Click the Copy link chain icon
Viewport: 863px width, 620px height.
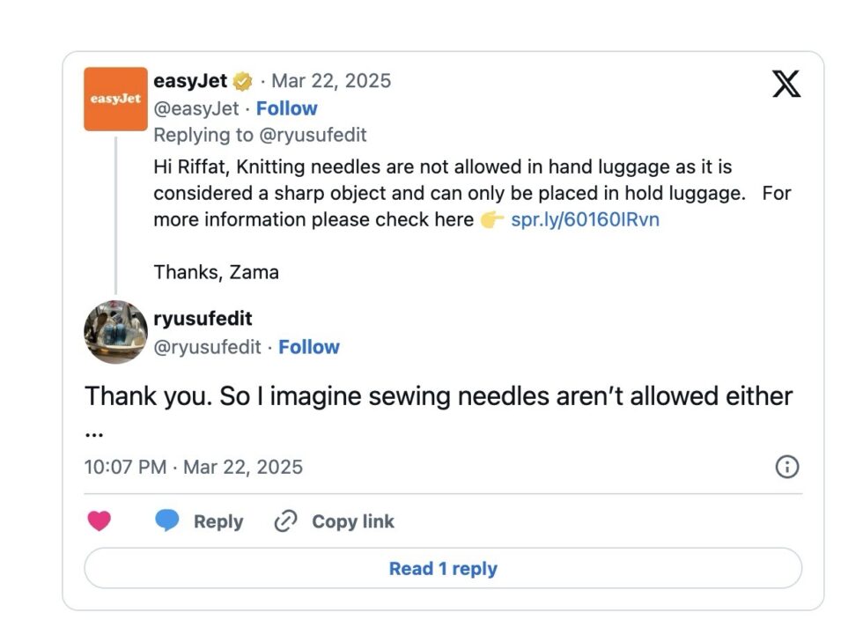284,520
